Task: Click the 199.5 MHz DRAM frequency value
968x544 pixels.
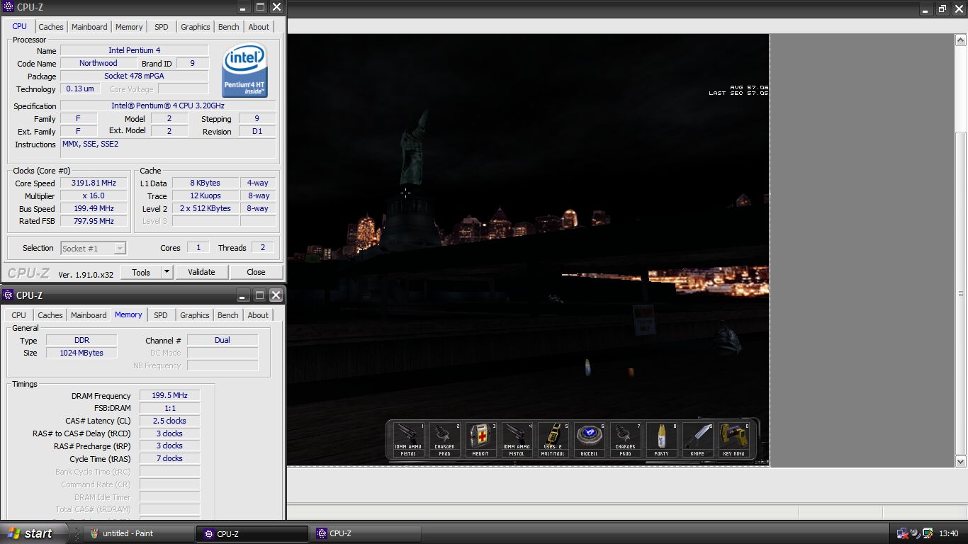Action: (x=169, y=395)
